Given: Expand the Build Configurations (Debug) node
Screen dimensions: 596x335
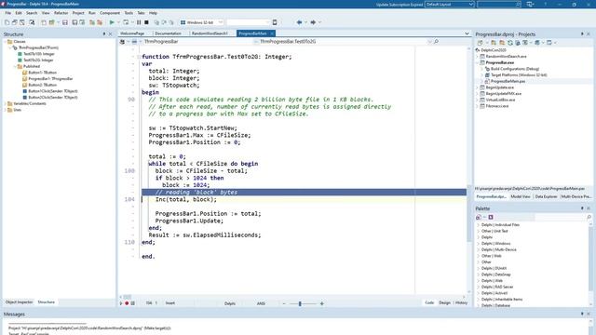Looking at the screenshot, I should [x=482, y=69].
